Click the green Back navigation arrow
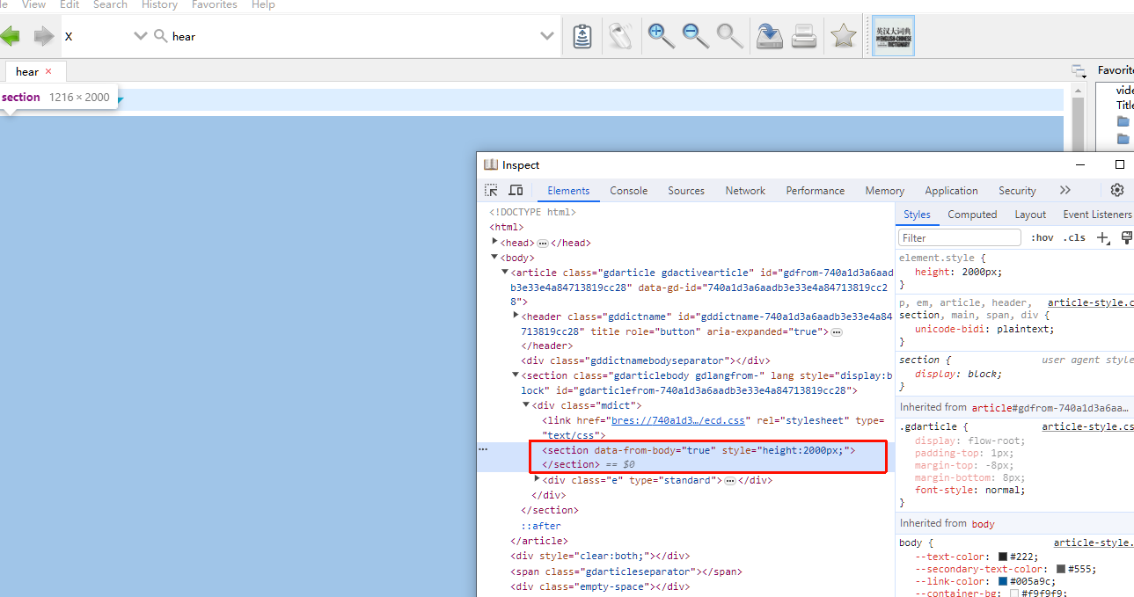The height and width of the screenshot is (597, 1134). pos(10,36)
